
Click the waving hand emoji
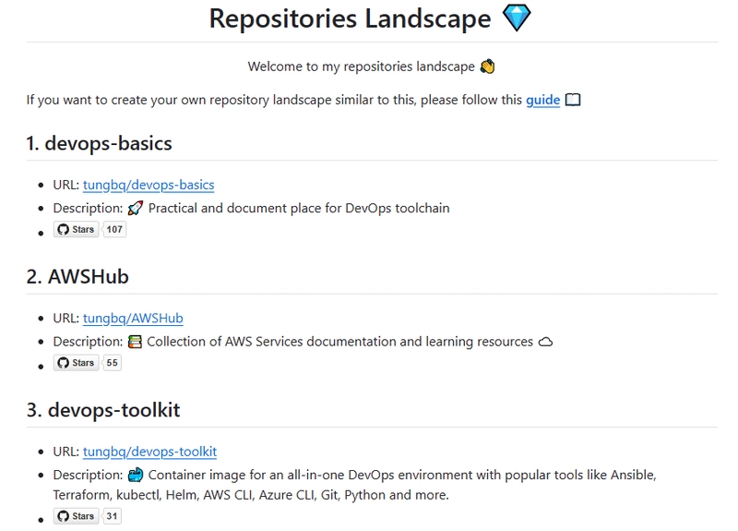tap(488, 66)
